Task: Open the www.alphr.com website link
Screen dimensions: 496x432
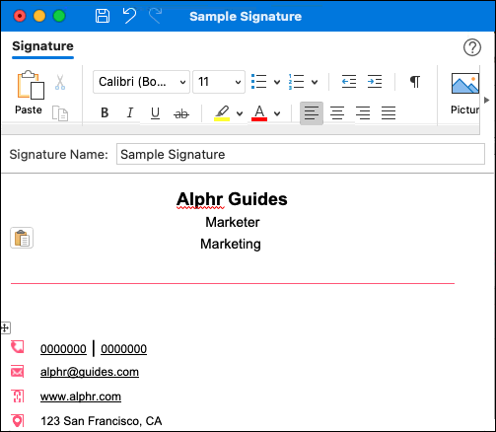Action: point(81,396)
